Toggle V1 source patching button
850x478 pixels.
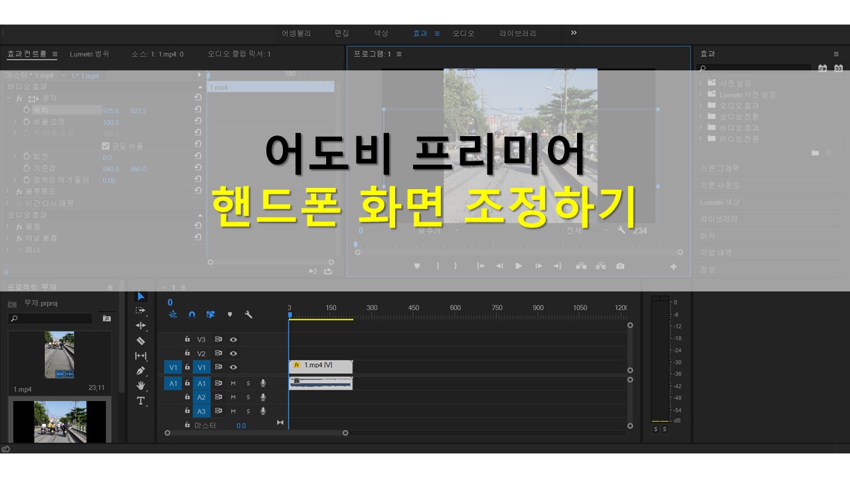(173, 367)
